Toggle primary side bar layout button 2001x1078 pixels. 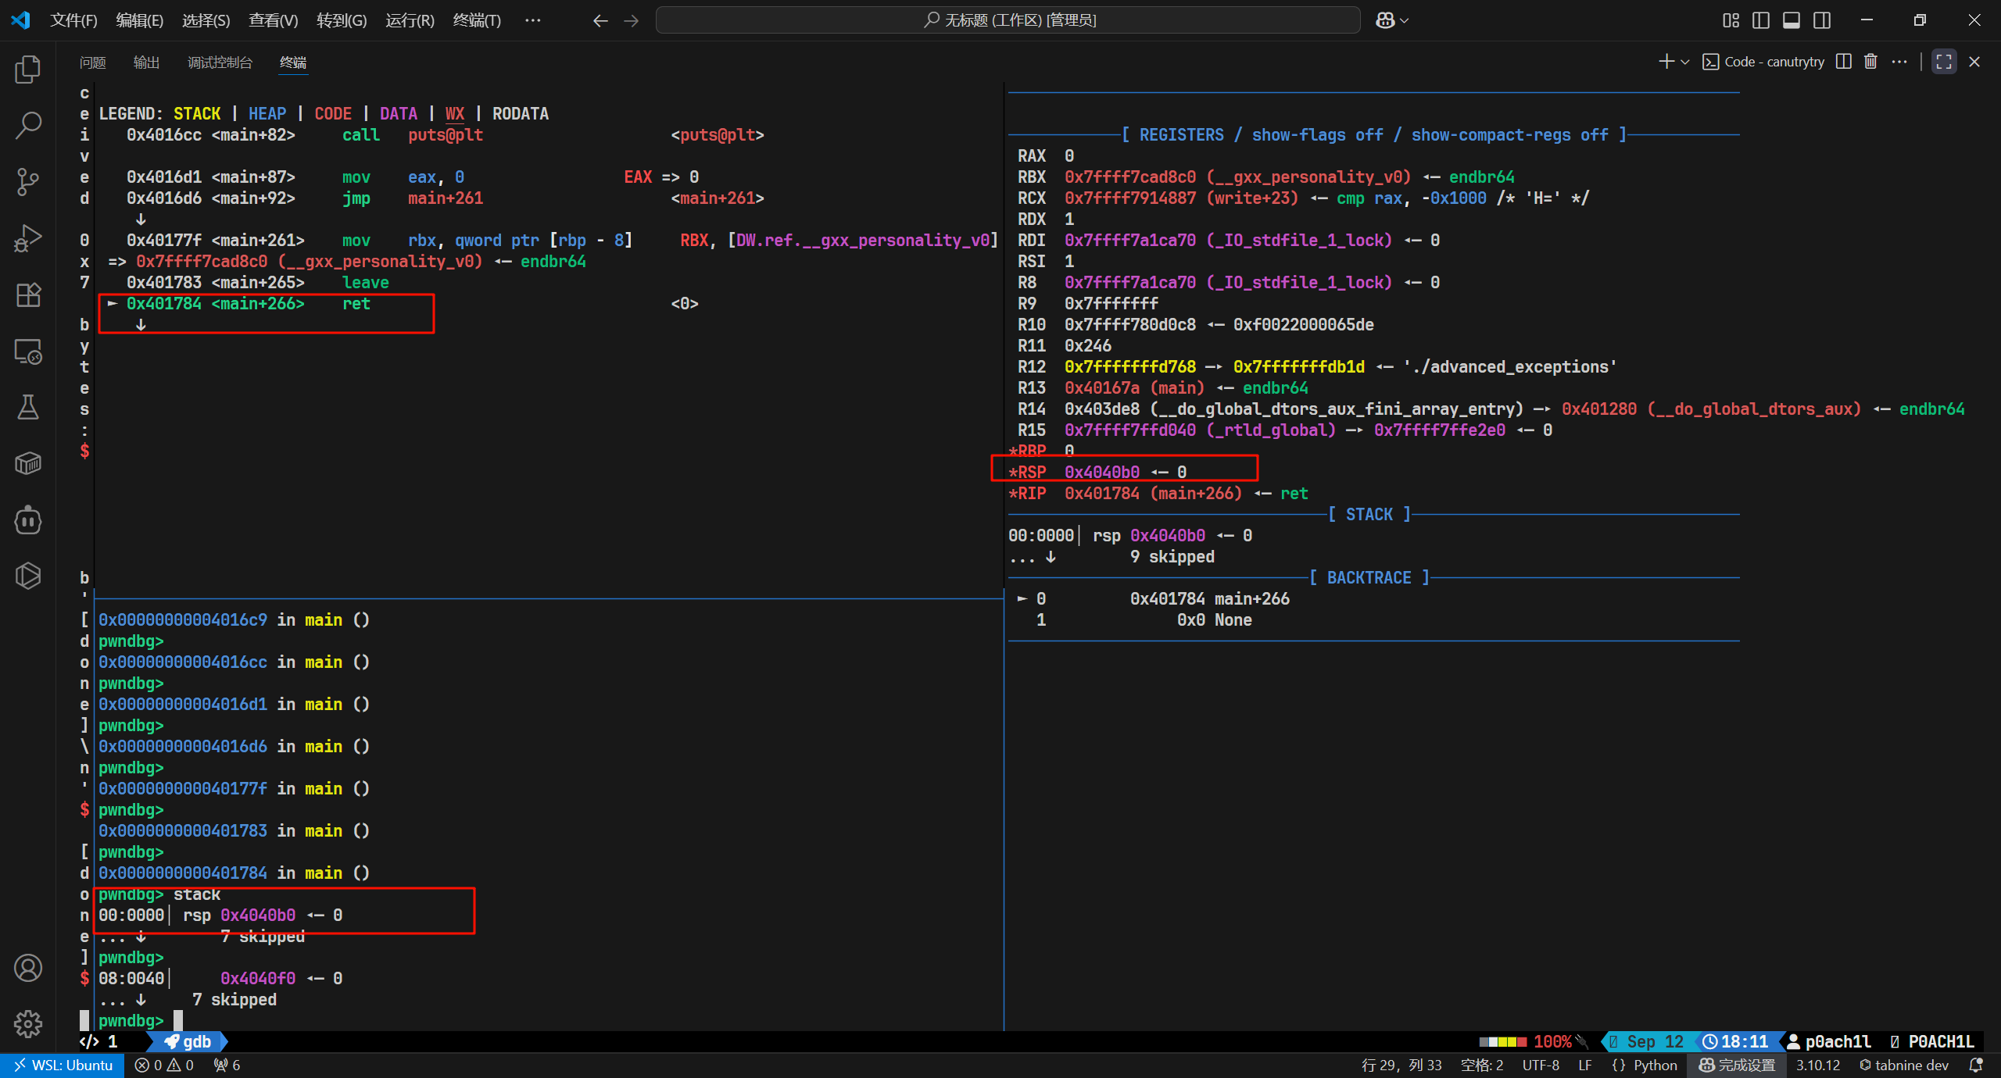point(1761,20)
